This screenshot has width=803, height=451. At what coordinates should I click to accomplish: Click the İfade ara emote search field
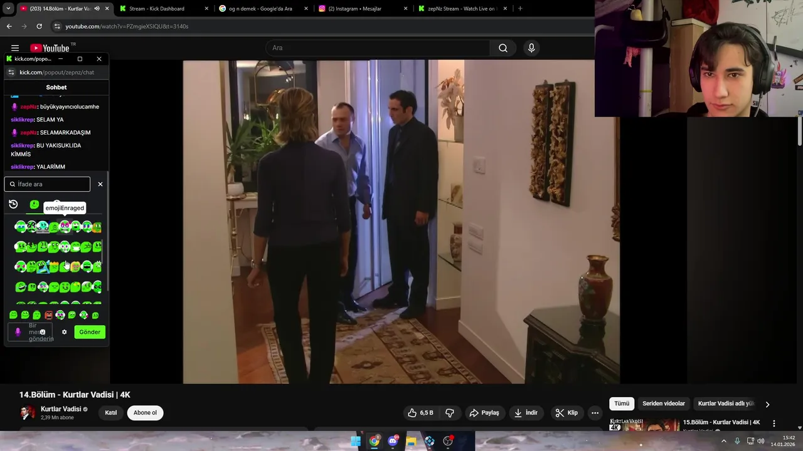47,184
